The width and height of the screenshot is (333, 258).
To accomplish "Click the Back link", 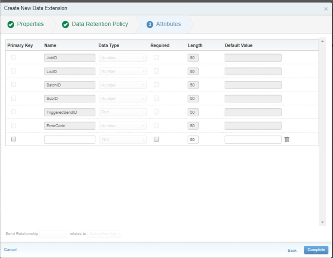I will 292,250.
